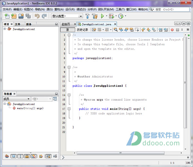Show opened documents list dropdown
This screenshot has height=167, width=193.
click(184, 23)
